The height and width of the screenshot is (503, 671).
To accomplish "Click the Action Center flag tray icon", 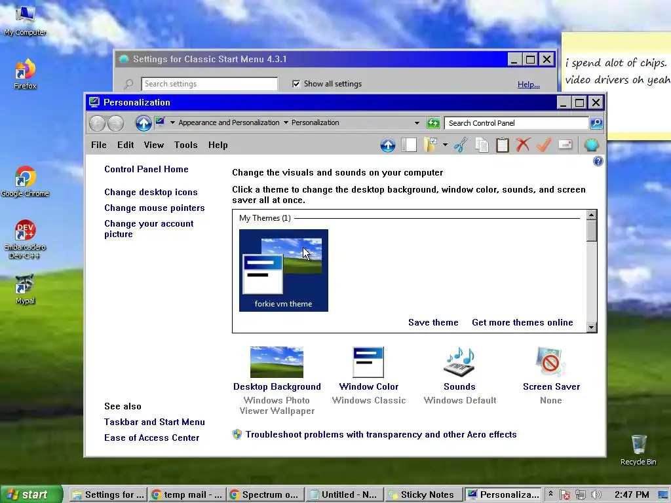I will [x=564, y=495].
